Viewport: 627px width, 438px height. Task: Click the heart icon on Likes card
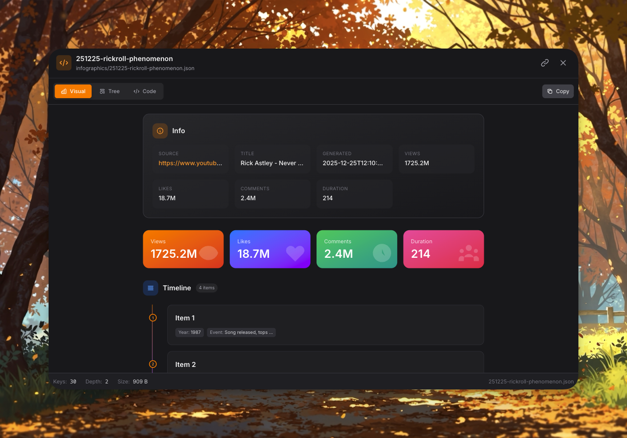click(x=295, y=253)
